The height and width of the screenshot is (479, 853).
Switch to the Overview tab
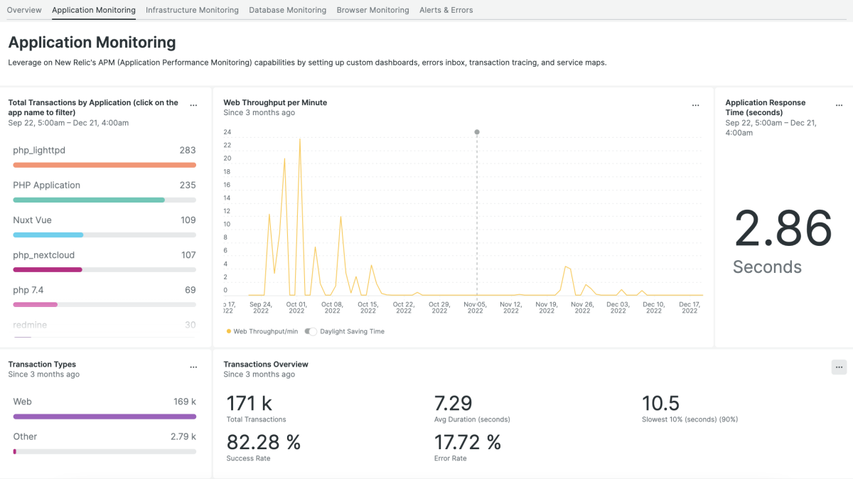[x=24, y=10]
